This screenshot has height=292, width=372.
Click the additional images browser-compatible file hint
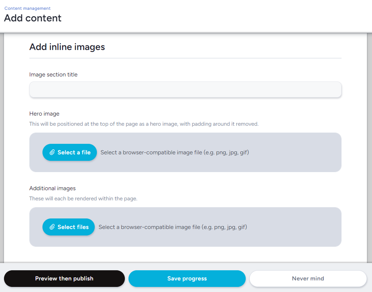pyautogui.click(x=173, y=227)
